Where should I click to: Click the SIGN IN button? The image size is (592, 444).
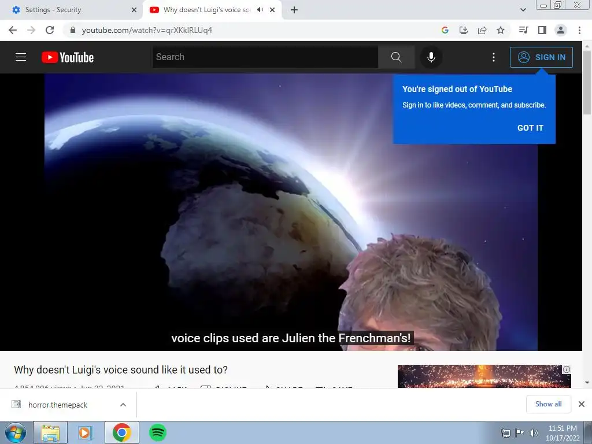[x=541, y=57]
